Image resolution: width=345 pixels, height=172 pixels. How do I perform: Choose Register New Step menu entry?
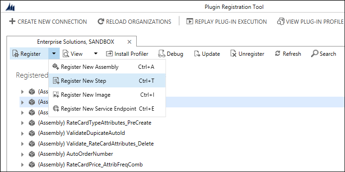click(x=107, y=81)
